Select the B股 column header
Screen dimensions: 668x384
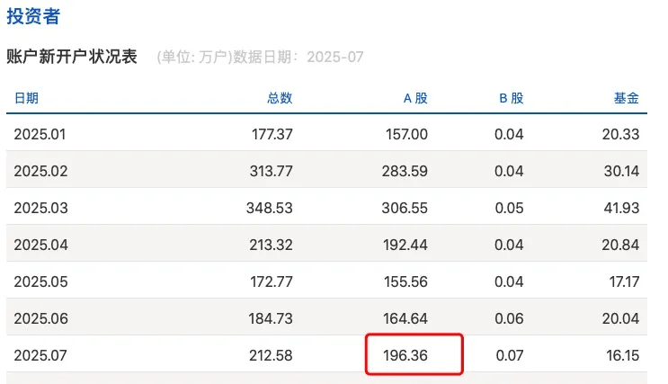(x=512, y=98)
